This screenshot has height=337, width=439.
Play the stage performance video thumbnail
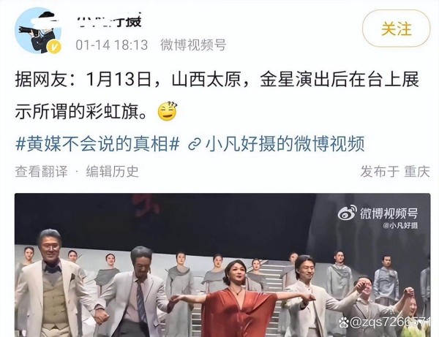(x=222, y=265)
